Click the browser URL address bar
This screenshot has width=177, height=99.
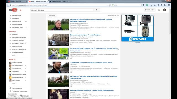pyautogui.click(x=59, y=5)
